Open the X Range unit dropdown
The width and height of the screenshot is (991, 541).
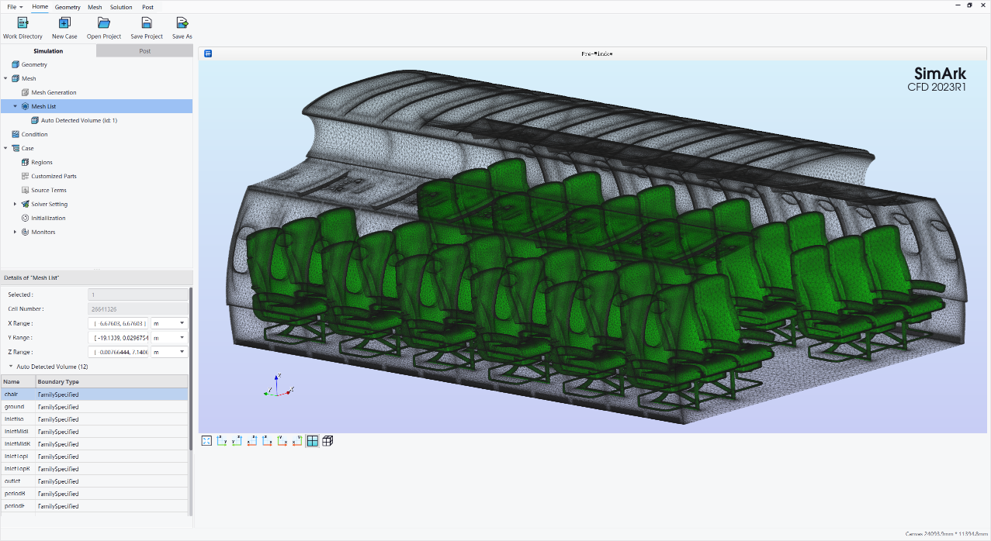169,323
